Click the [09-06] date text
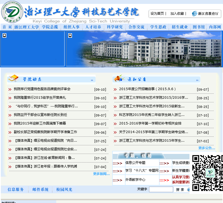223x203 pixels. click(x=100, y=133)
